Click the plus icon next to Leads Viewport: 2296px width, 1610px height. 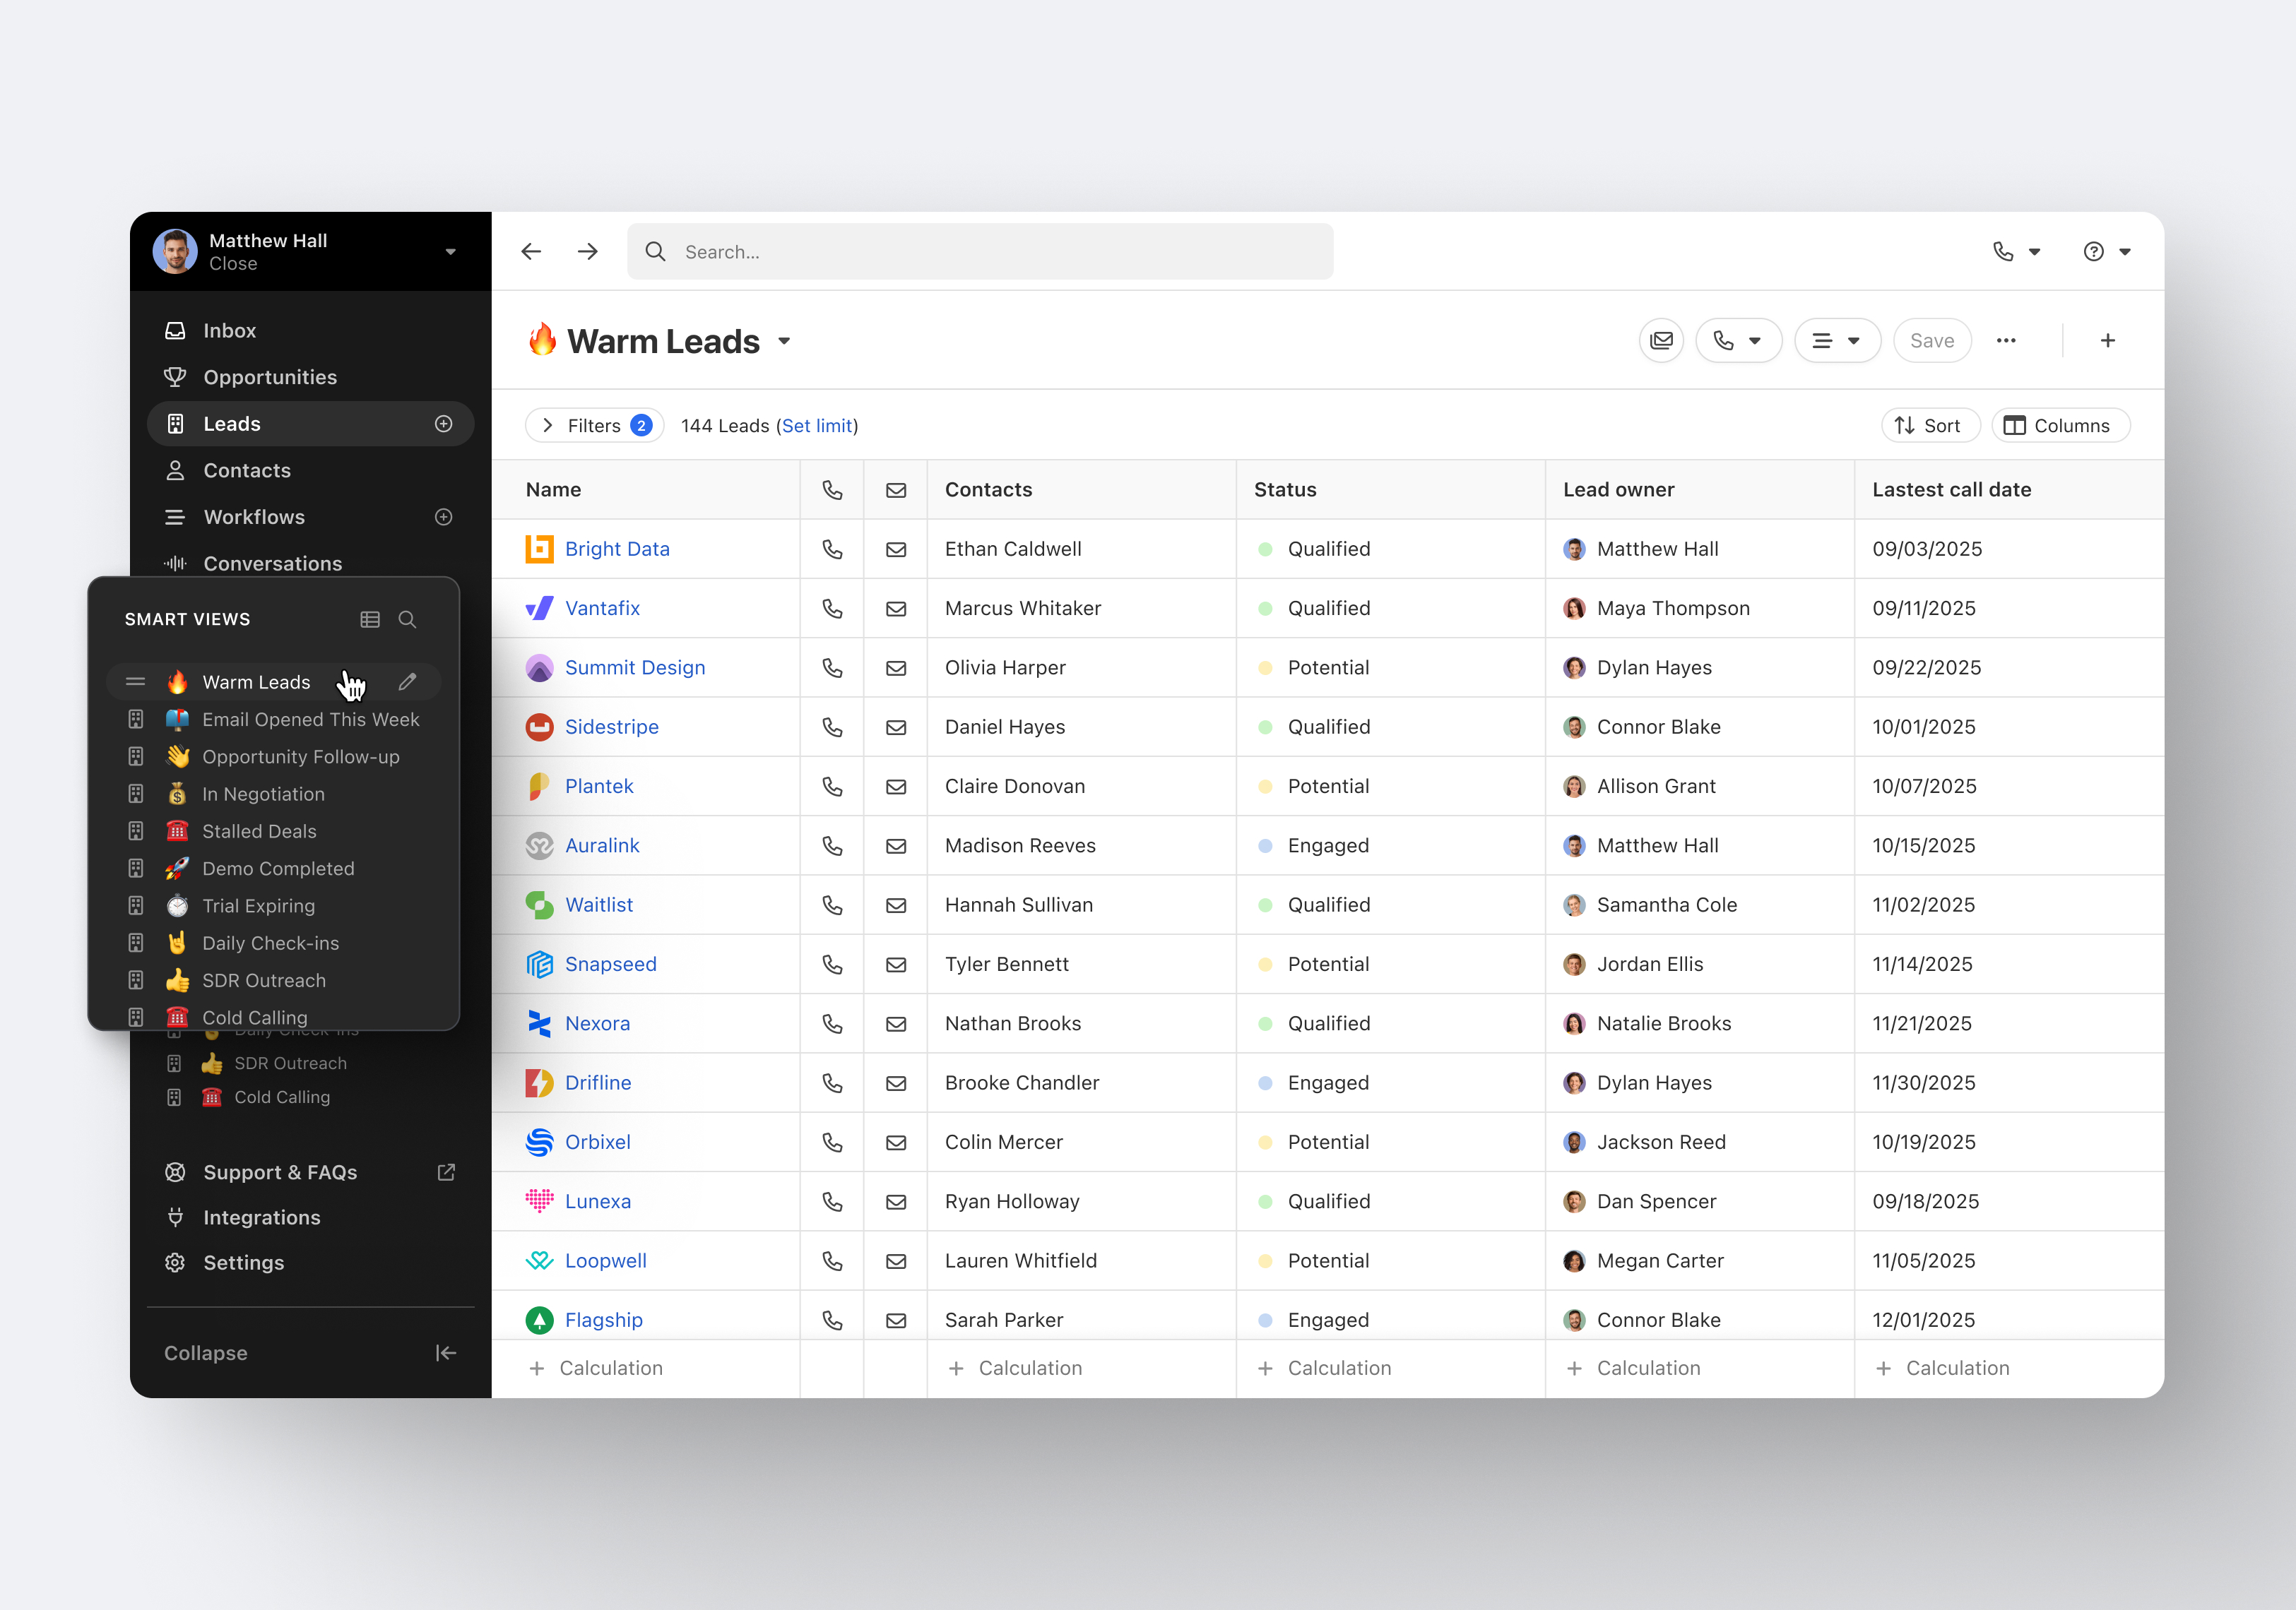tap(443, 424)
